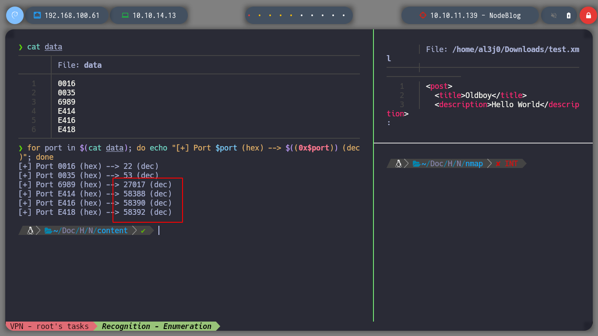Screen dimensions: 598x336
Task: Click the laptop VPN icon beside 10.10.14.13
Action: pos(125,15)
